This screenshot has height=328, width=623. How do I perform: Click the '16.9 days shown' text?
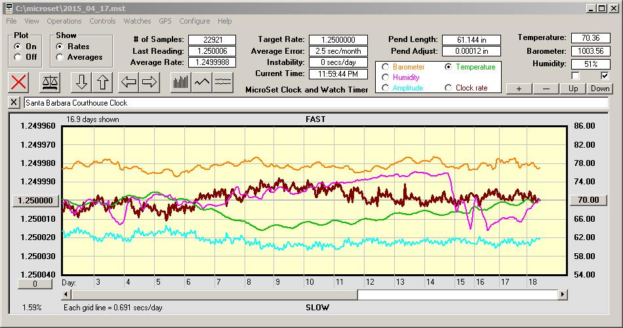tap(92, 119)
